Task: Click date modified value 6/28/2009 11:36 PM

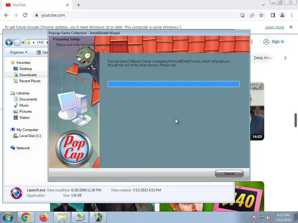Action: 86,190
